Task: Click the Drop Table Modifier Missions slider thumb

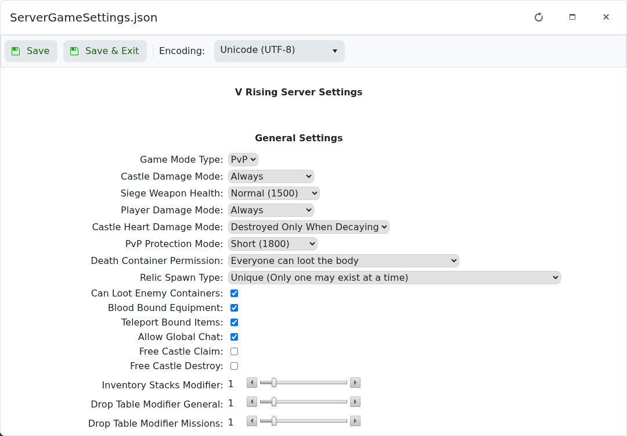Action: click(x=274, y=421)
